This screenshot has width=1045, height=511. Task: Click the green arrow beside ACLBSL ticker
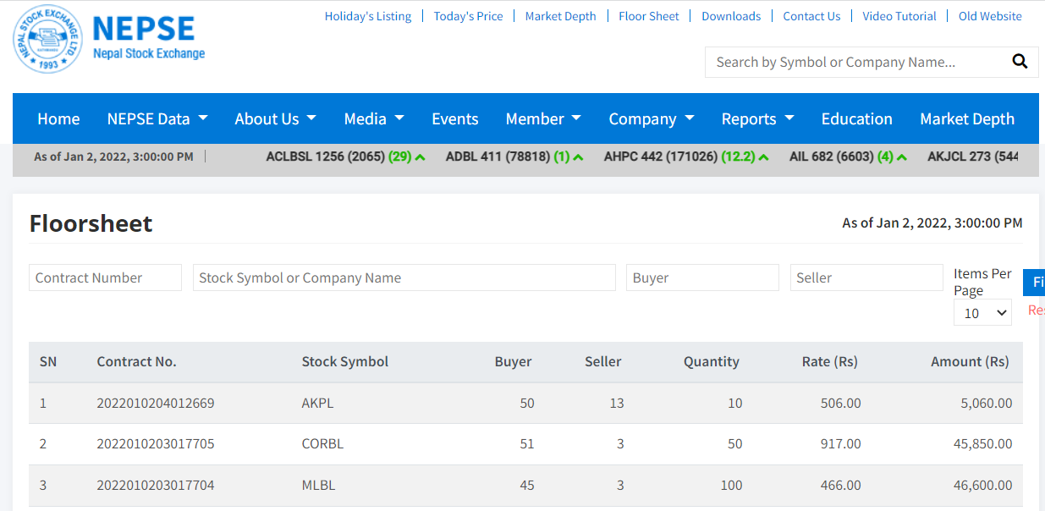click(420, 157)
